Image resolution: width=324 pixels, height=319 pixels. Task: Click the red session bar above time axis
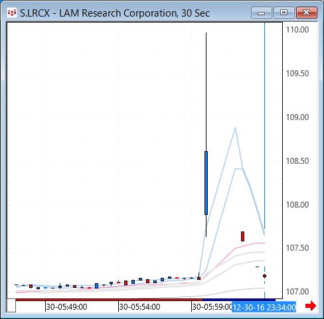[x=109, y=300]
